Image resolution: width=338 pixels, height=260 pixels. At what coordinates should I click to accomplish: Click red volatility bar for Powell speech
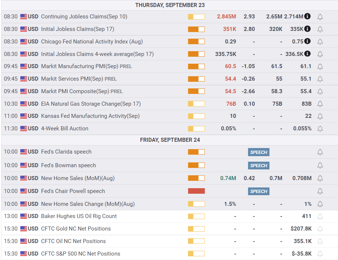tap(196, 191)
